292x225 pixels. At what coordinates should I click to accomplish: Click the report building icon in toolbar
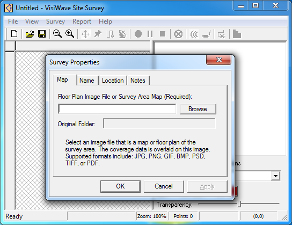(237, 34)
